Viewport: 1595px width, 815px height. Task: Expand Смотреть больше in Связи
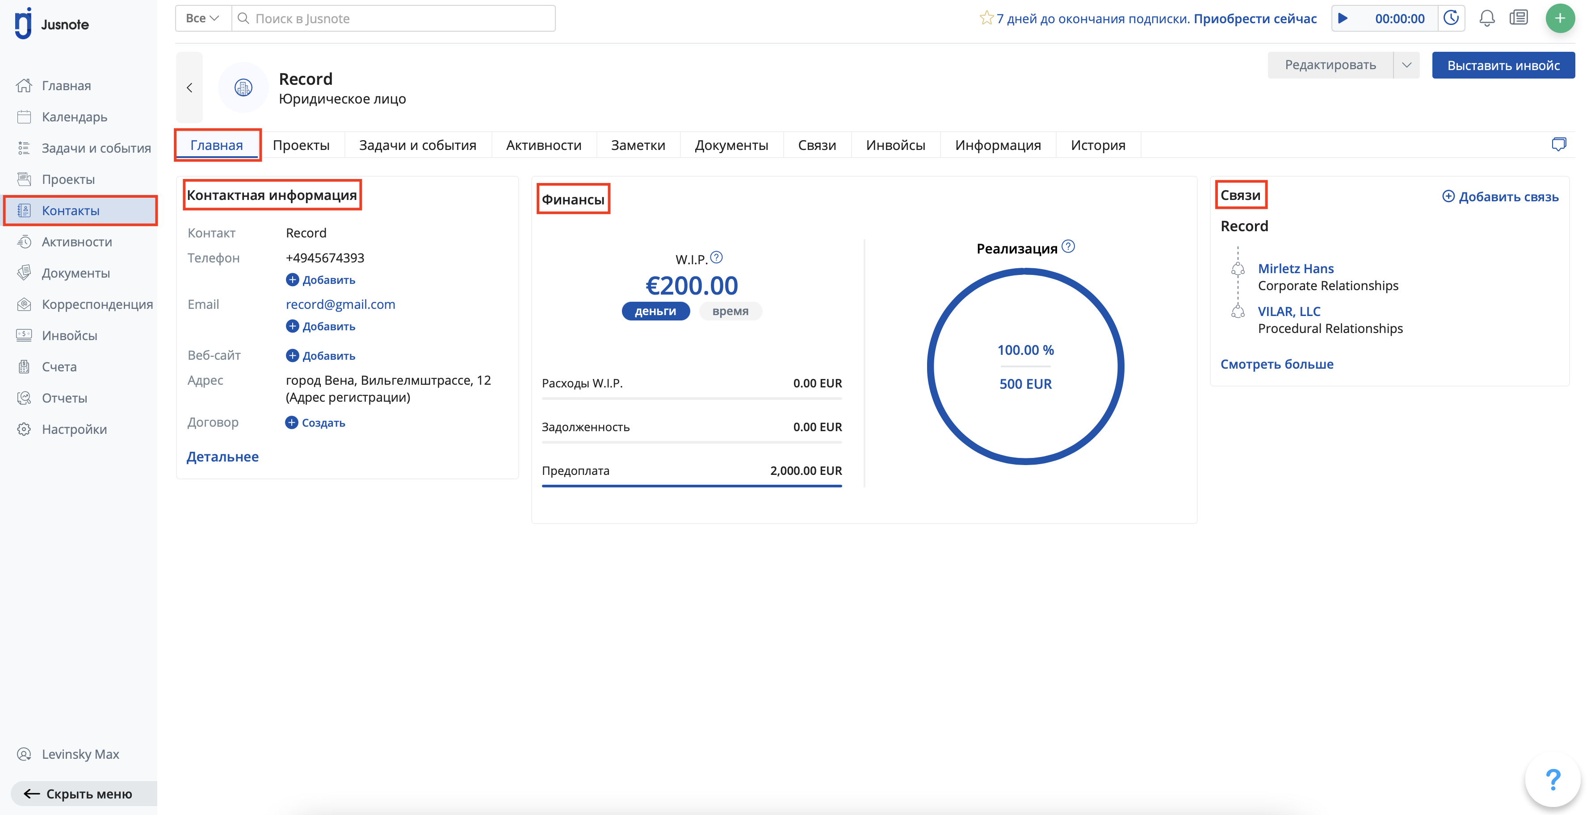1277,364
